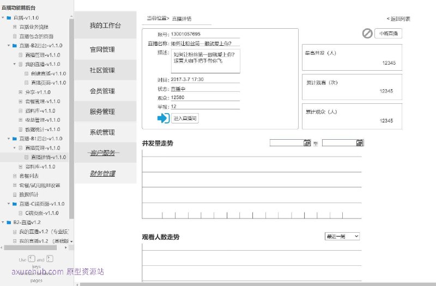The width and height of the screenshot is (436, 286).
Task: Click the page icon of 套餐列表
Action: 15,176
